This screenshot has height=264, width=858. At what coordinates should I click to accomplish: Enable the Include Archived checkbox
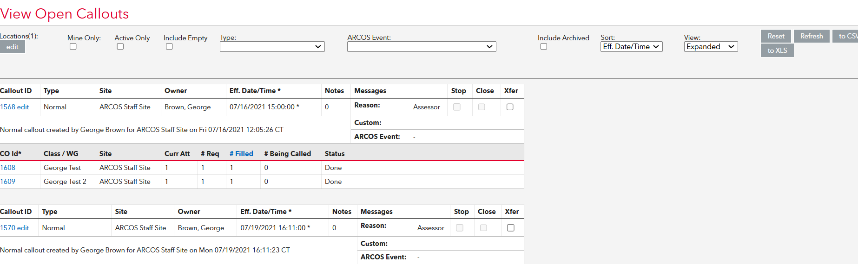point(543,46)
